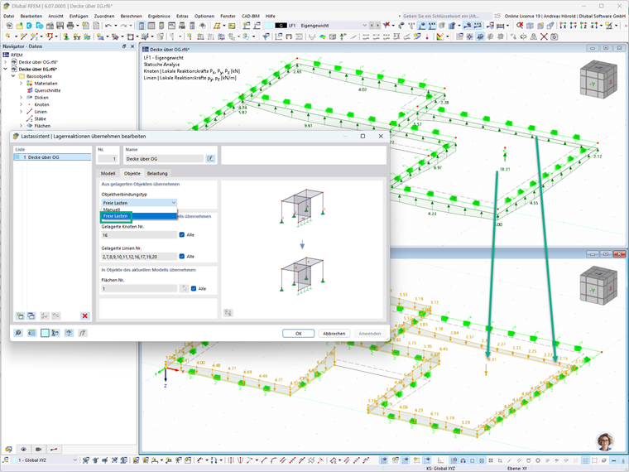This screenshot has width=629, height=472.
Task: Click the edit name icon beside Decke über OG
Action: coord(210,159)
